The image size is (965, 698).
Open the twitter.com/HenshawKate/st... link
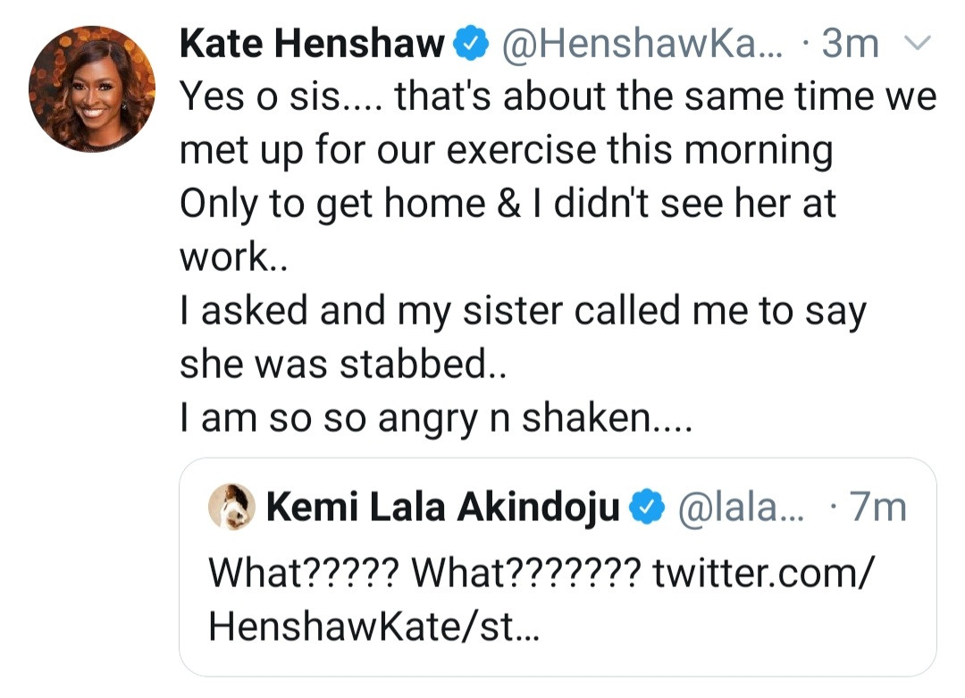pyautogui.click(x=541, y=600)
